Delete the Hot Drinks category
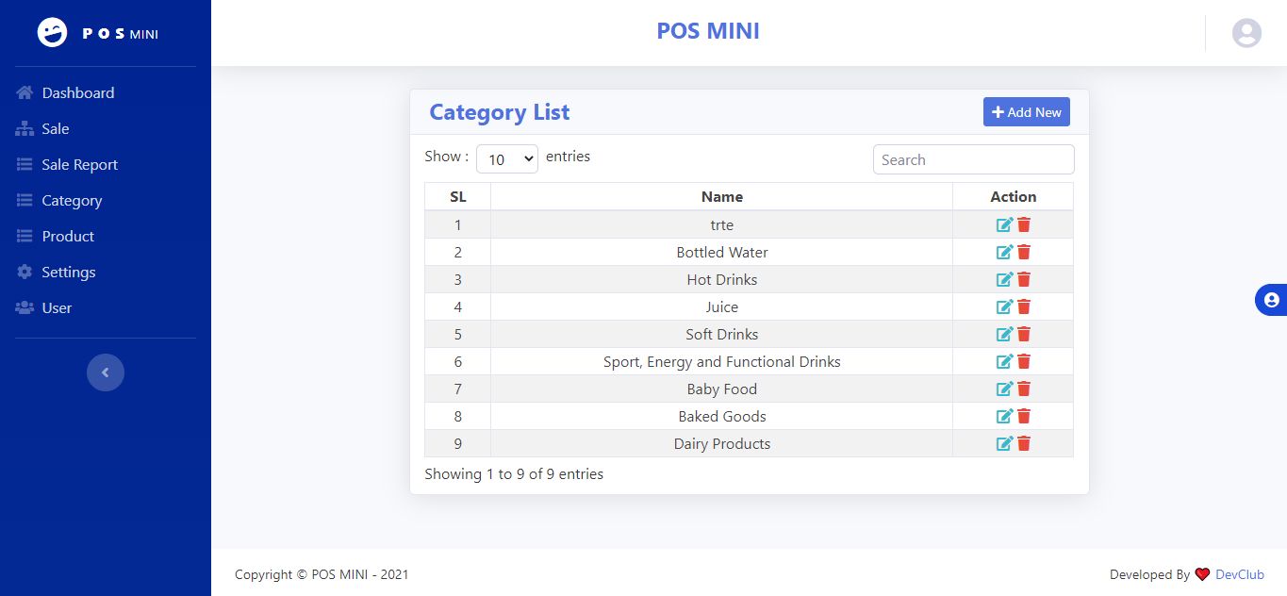 pyautogui.click(x=1024, y=279)
